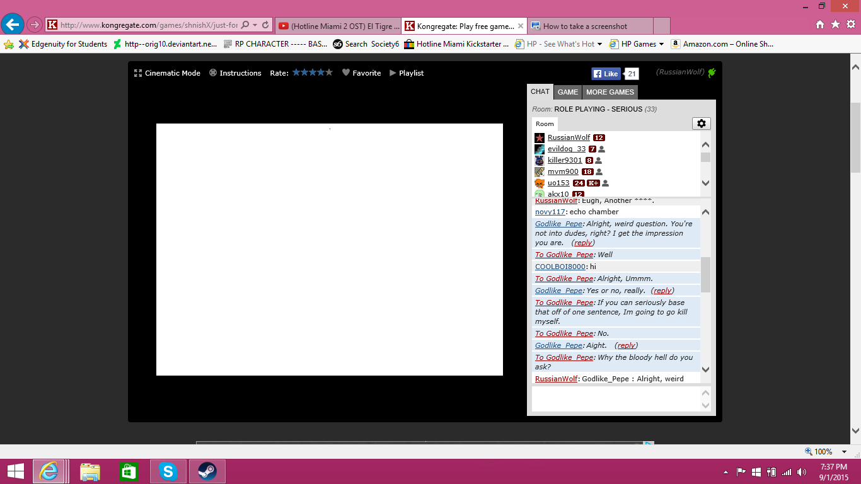Click the volume speaker tray icon
Image resolution: width=861 pixels, height=484 pixels.
pos(802,471)
